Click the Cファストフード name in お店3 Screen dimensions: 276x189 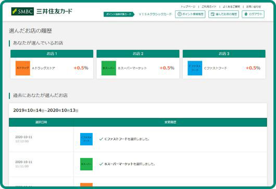pos(216,68)
